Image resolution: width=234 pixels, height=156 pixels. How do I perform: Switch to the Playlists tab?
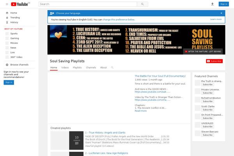tap(77, 67)
